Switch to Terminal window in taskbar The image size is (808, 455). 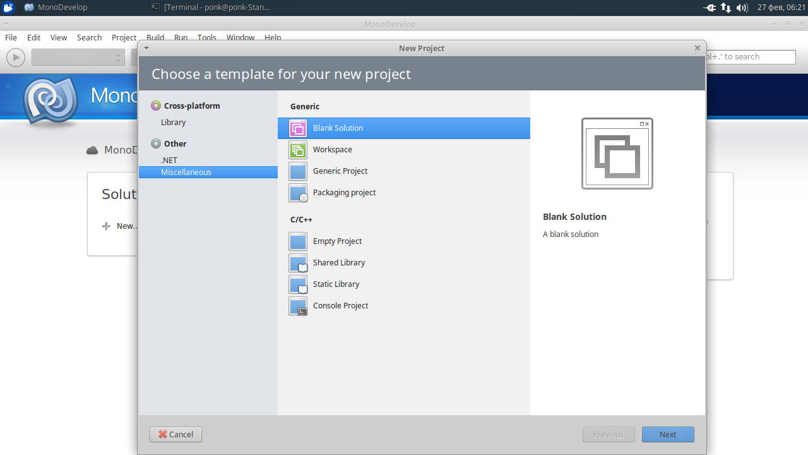pyautogui.click(x=211, y=8)
